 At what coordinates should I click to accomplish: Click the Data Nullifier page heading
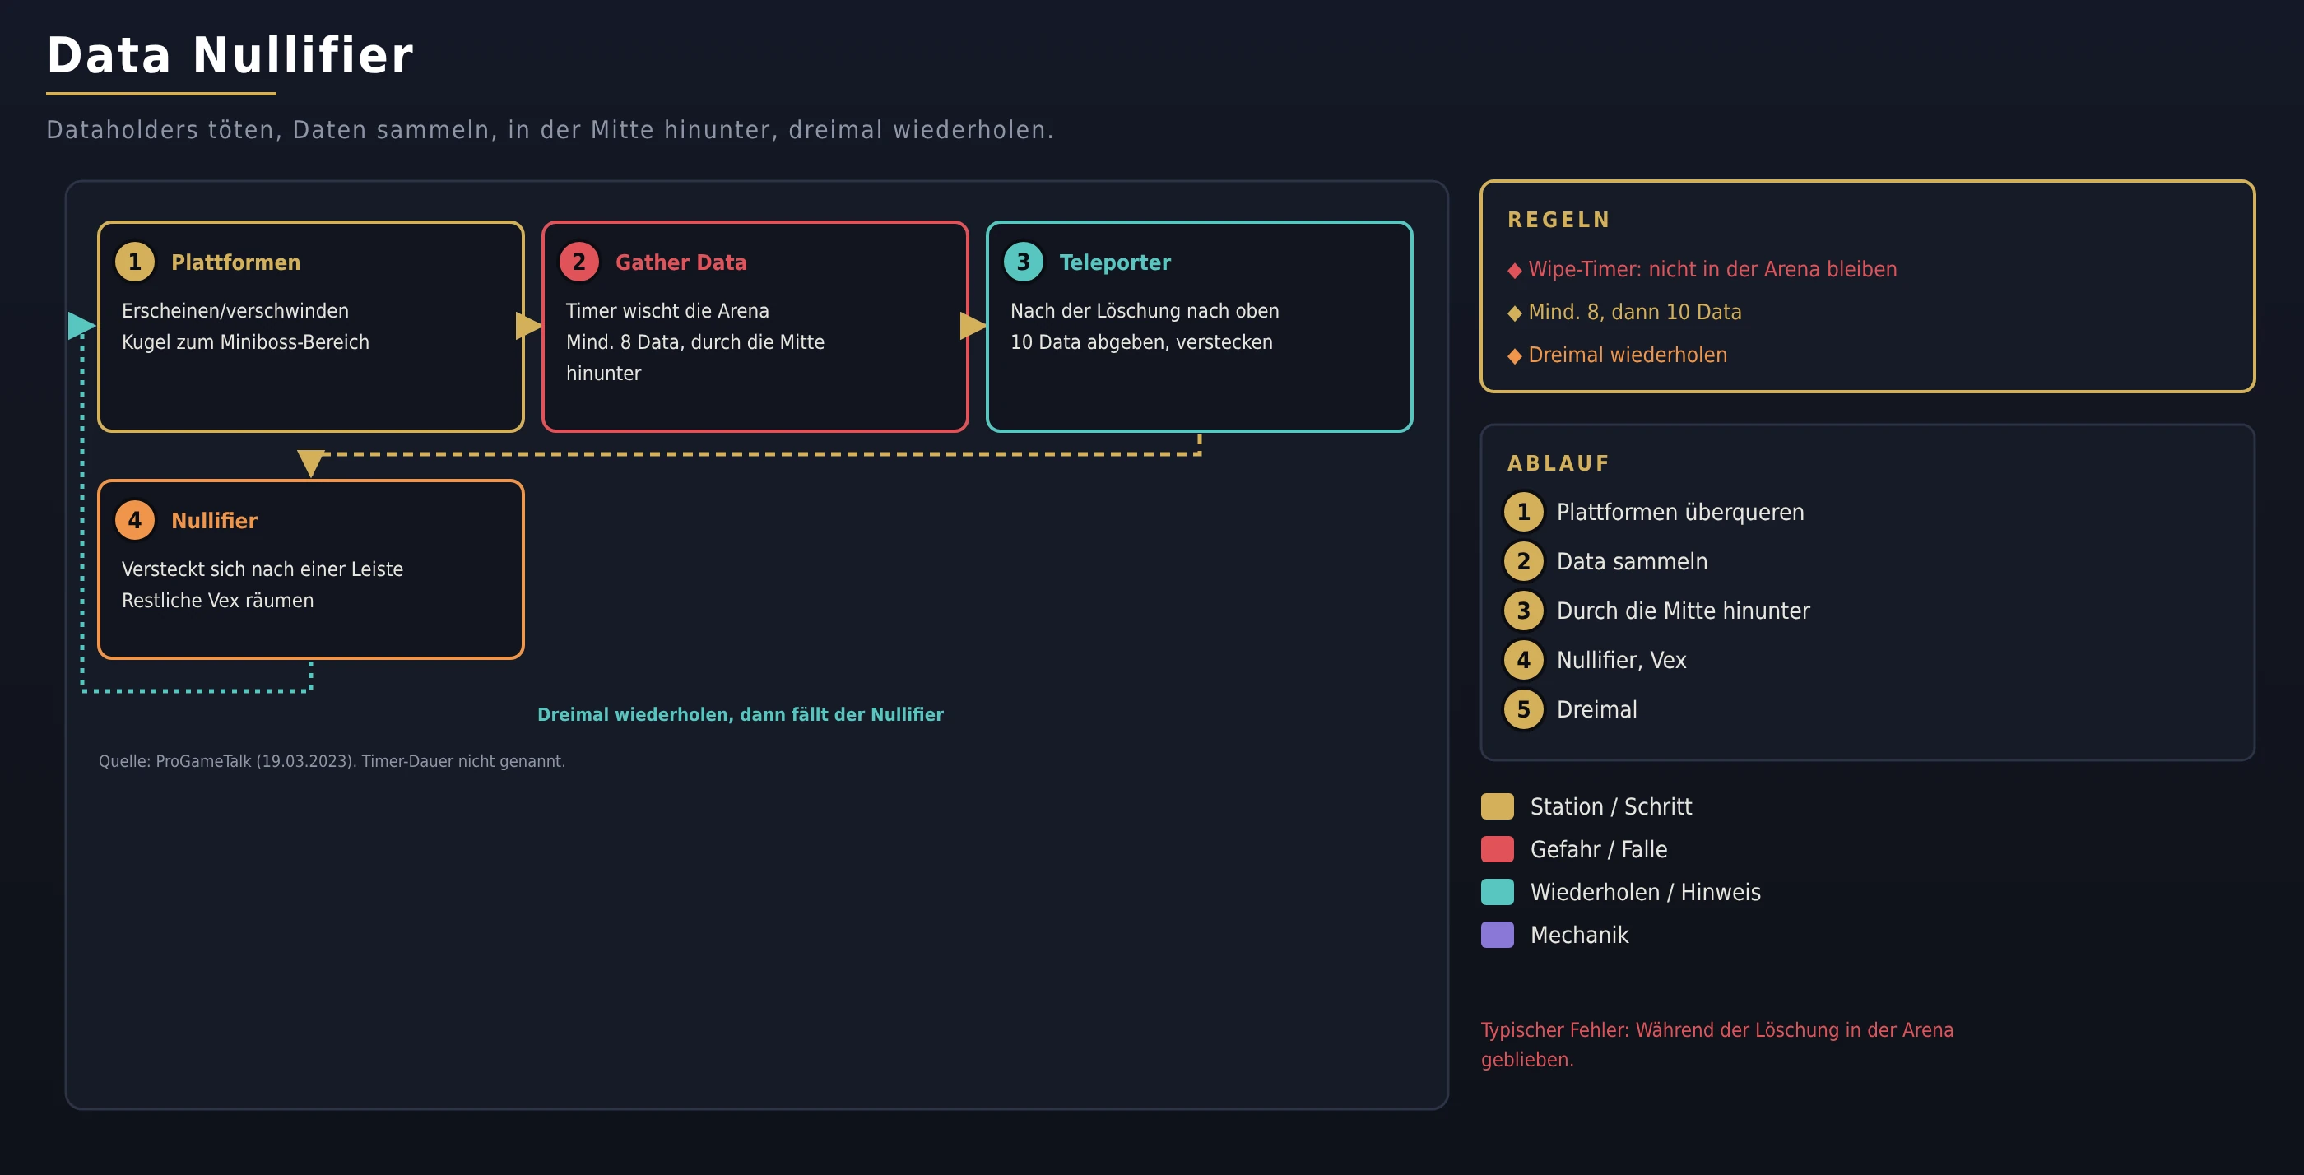pyautogui.click(x=230, y=55)
